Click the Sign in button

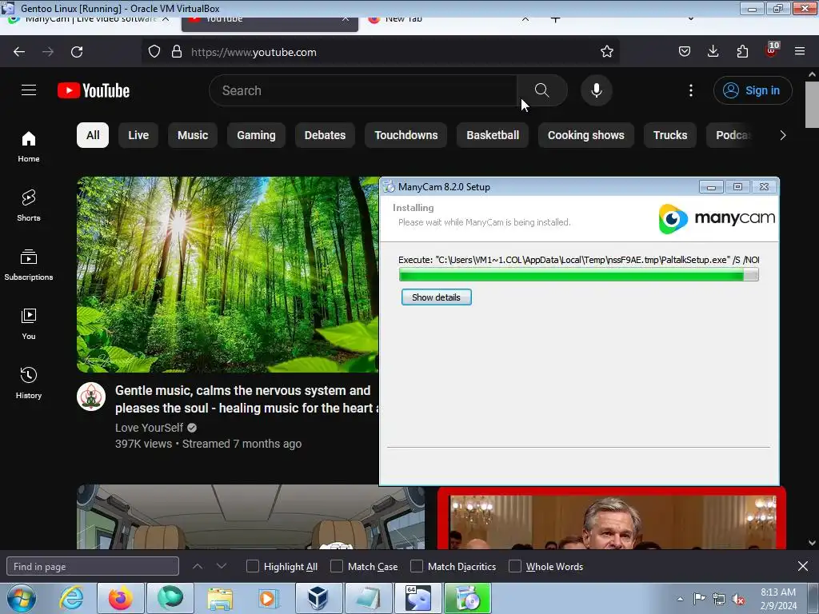753,90
